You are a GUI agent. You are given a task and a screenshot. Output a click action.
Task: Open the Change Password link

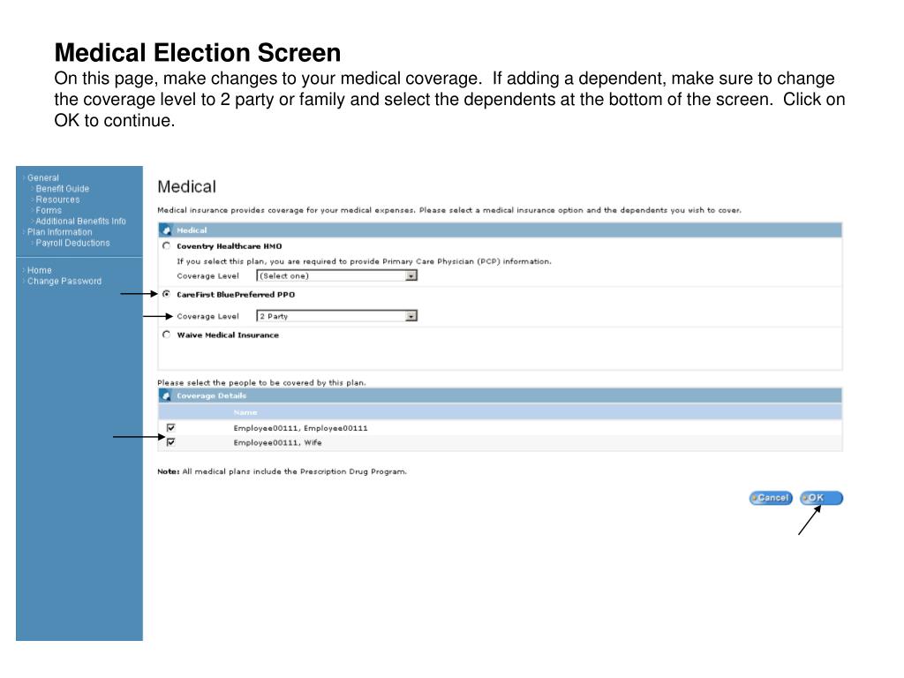(64, 282)
